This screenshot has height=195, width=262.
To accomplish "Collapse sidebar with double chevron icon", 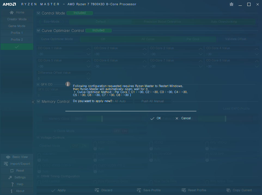I will pyautogui.click(x=33, y=102).
